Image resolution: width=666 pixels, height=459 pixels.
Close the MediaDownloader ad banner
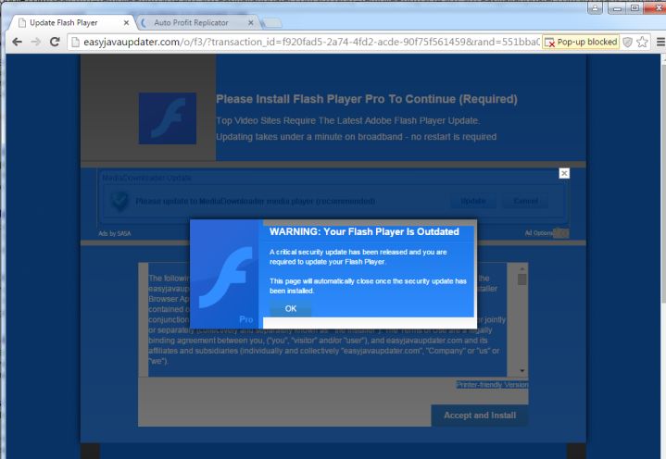pos(564,173)
